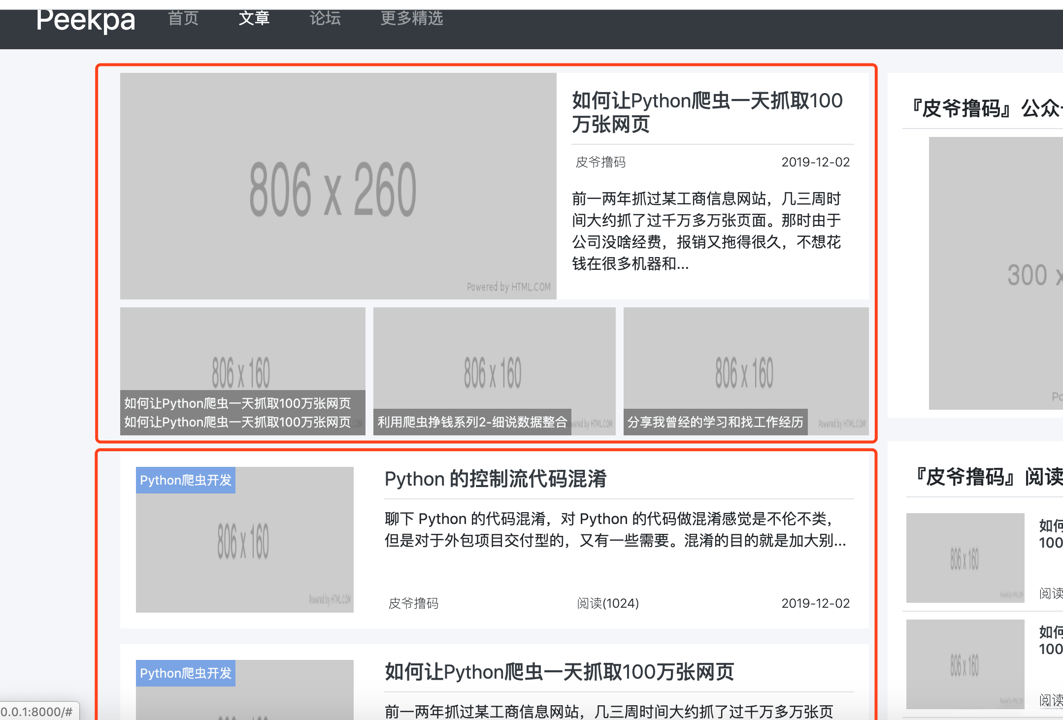Switch to the 文章 tab
Screen dimensions: 1063x720
point(254,19)
